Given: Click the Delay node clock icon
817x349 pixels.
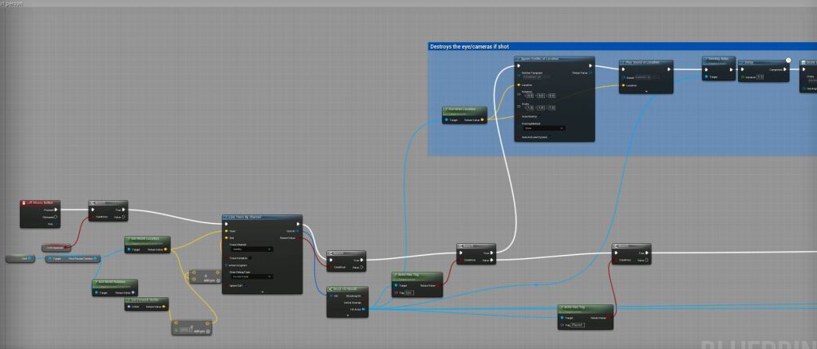Looking at the screenshot, I should point(788,60).
